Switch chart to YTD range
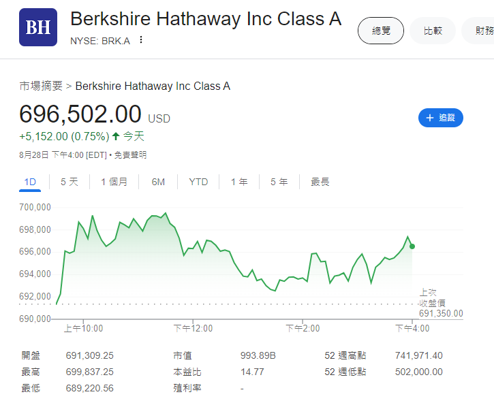494x403 pixels. [198, 182]
